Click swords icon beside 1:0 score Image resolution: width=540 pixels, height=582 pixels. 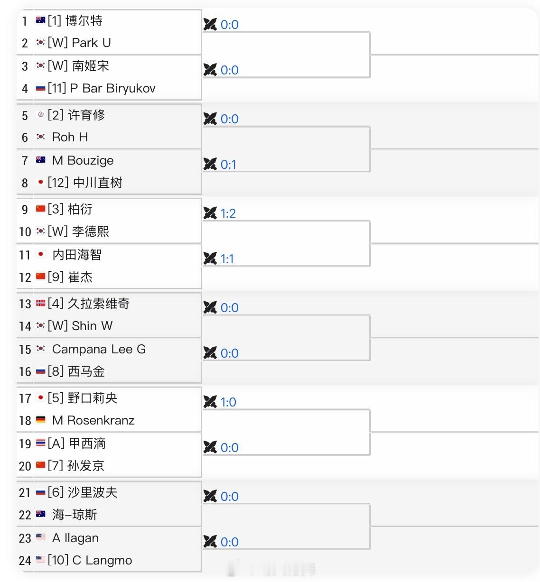coord(210,402)
